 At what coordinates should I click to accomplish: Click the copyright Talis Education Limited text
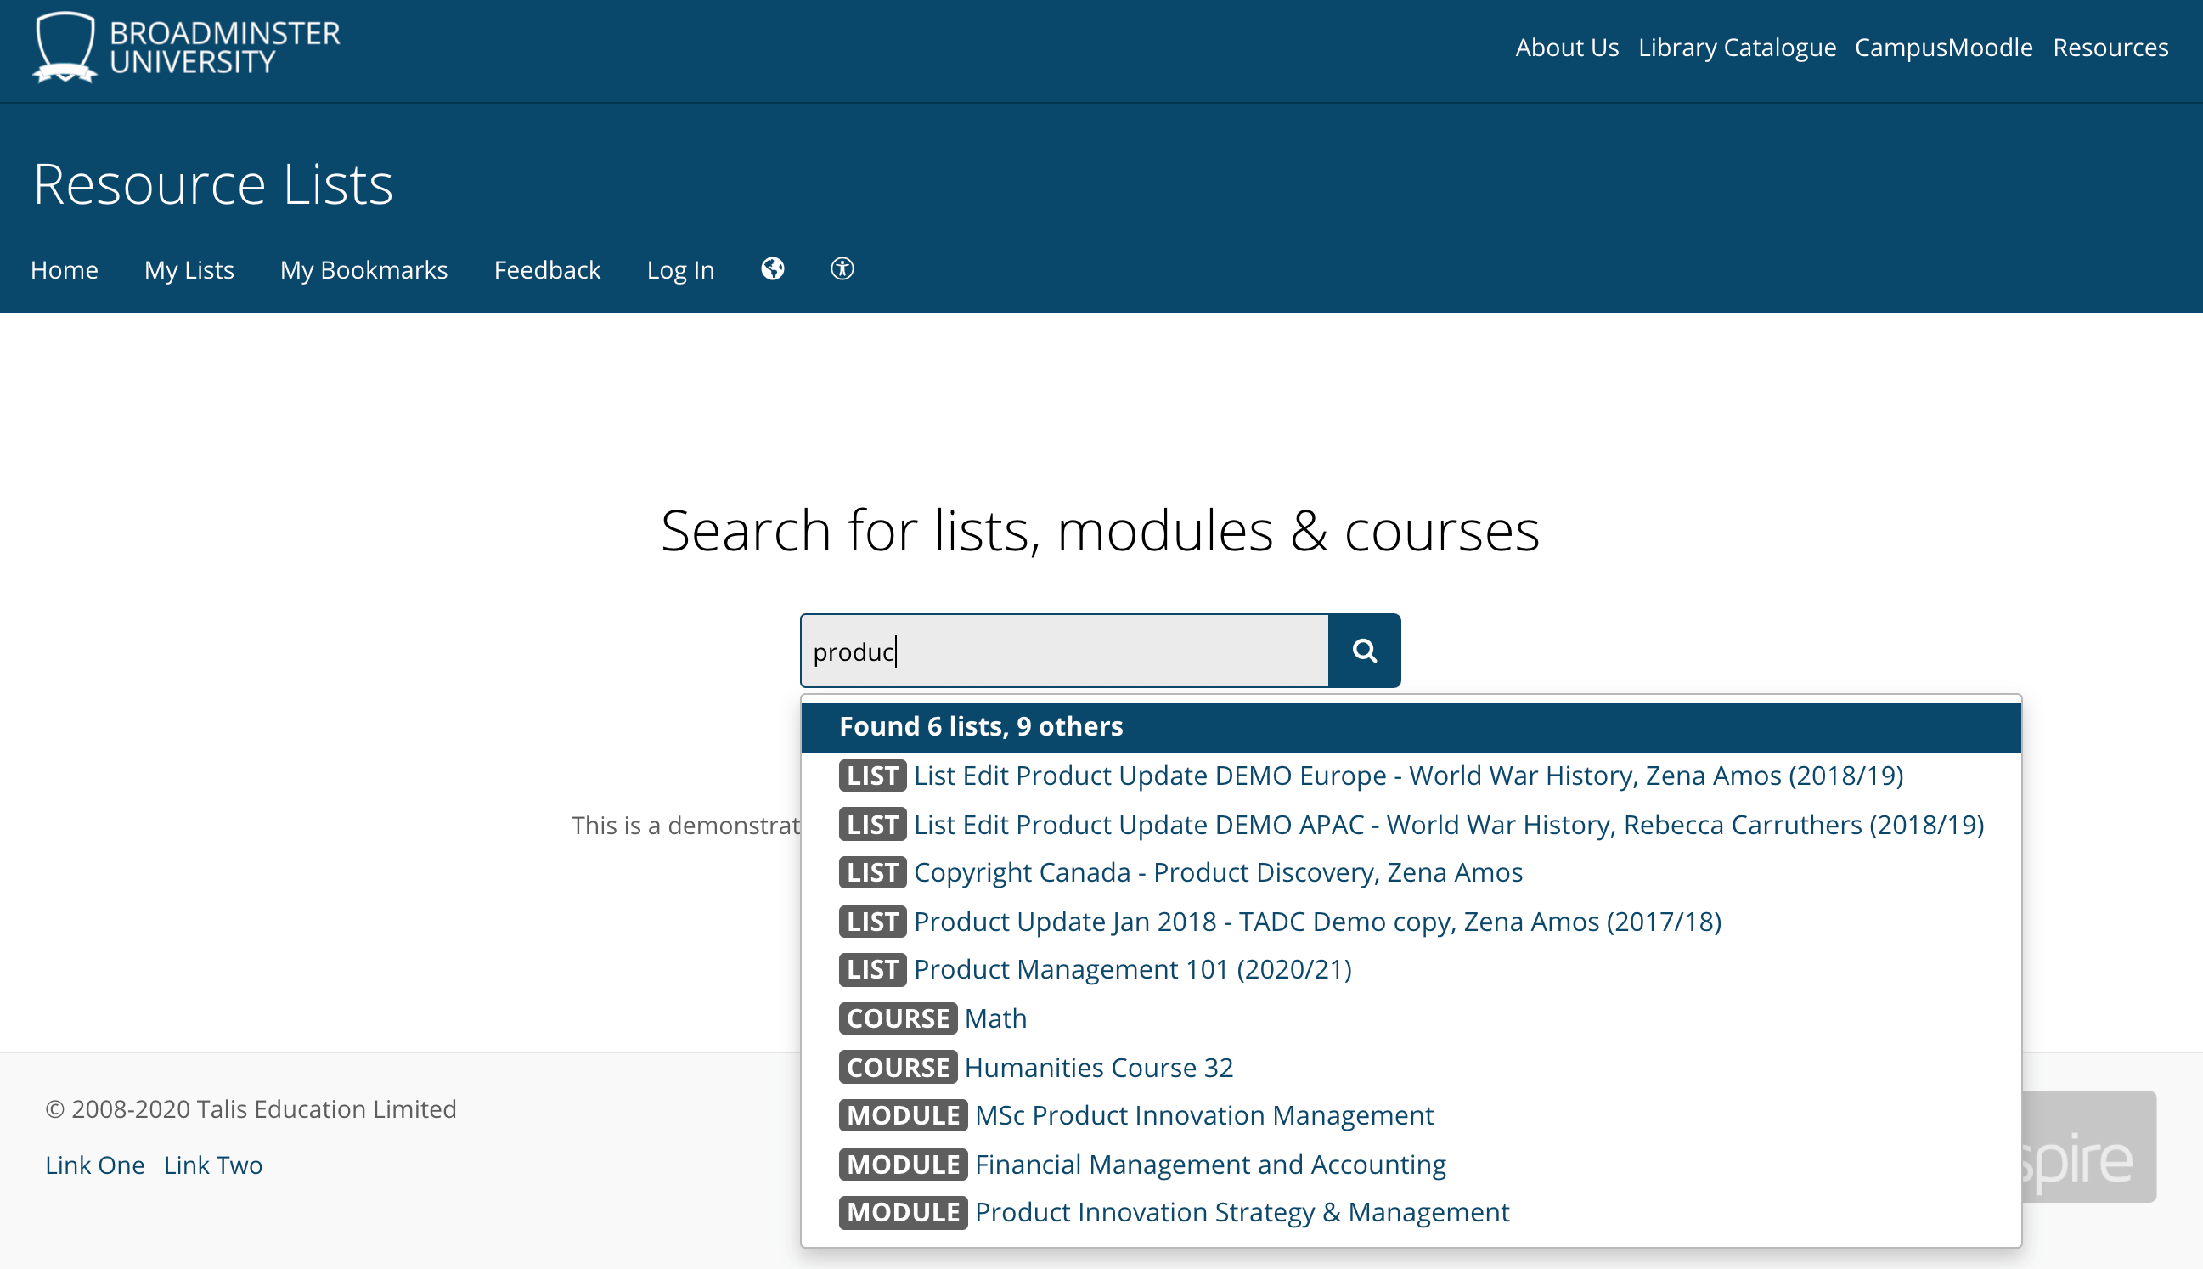click(x=251, y=1108)
